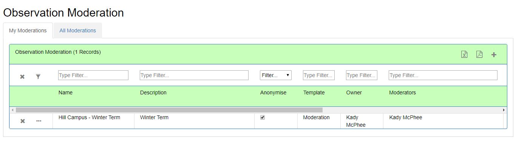Click the scrollbar right arrow
The width and height of the screenshot is (516, 141).
pyautogui.click(x=504, y=110)
